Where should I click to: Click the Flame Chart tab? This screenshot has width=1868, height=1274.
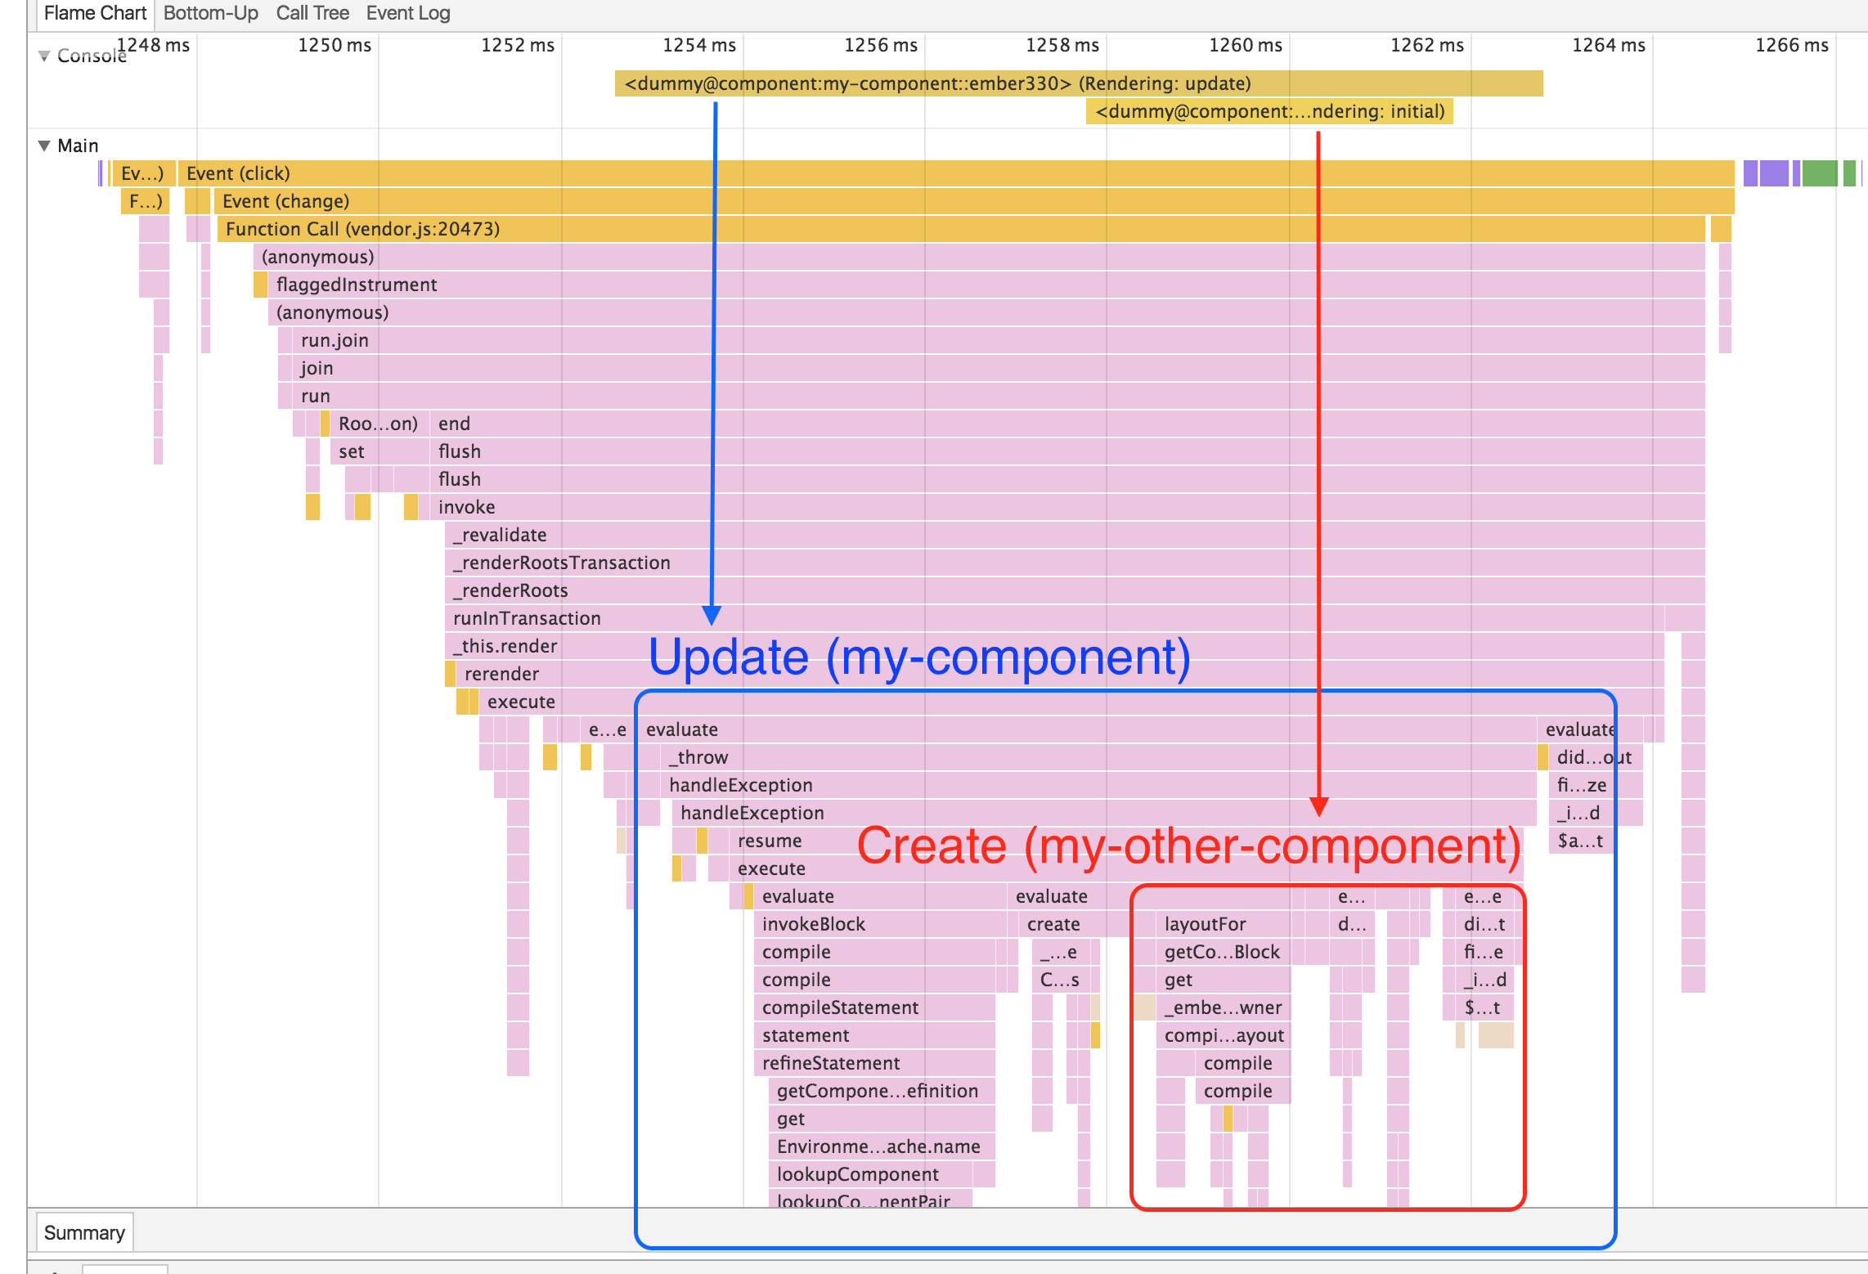click(x=95, y=13)
